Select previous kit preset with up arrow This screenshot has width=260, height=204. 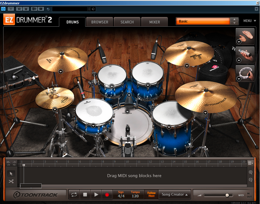(x=234, y=19)
